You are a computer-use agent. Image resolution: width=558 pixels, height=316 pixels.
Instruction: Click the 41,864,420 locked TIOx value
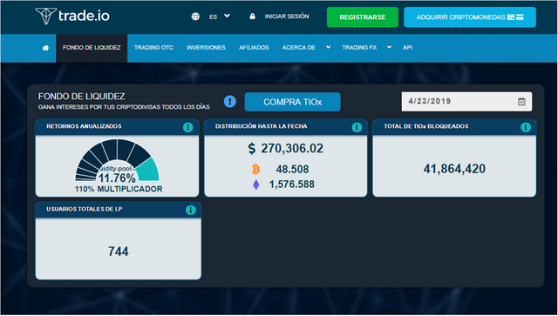click(454, 169)
